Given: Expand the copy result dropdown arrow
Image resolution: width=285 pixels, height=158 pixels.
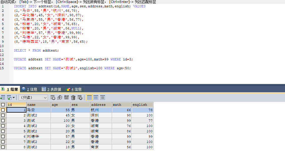Looking at the screenshot, I should [14, 98].
